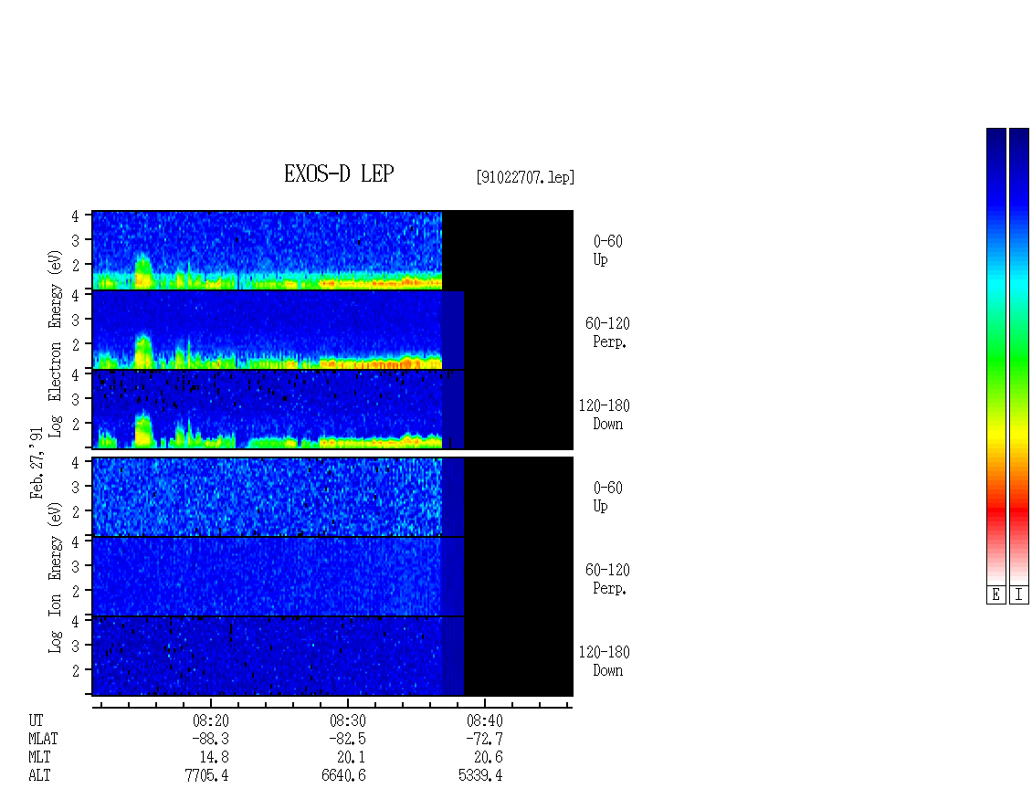Image resolution: width=1032 pixels, height=799 pixels.
Task: Click the ion color bar labeled I
Action: [x=1019, y=356]
